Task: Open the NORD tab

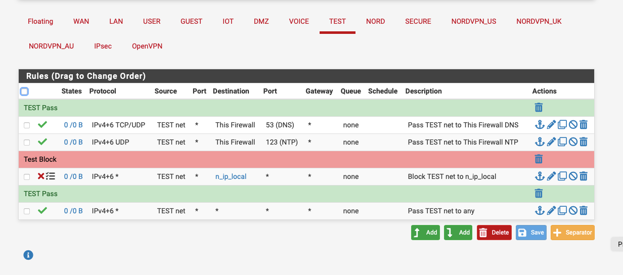Action: [x=376, y=21]
